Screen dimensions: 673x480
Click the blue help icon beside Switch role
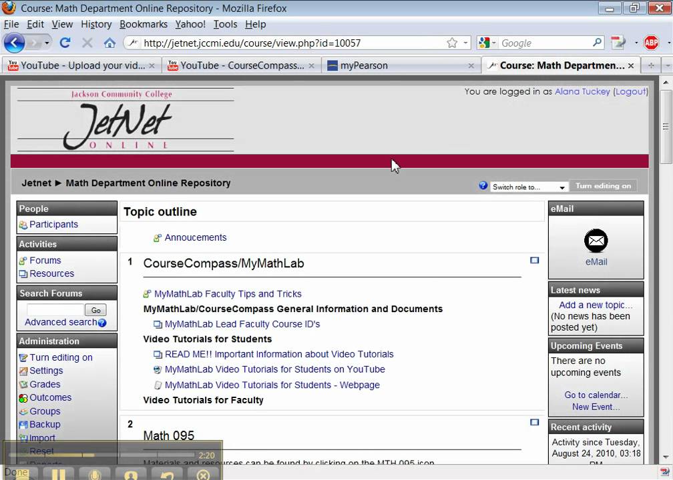coord(483,185)
